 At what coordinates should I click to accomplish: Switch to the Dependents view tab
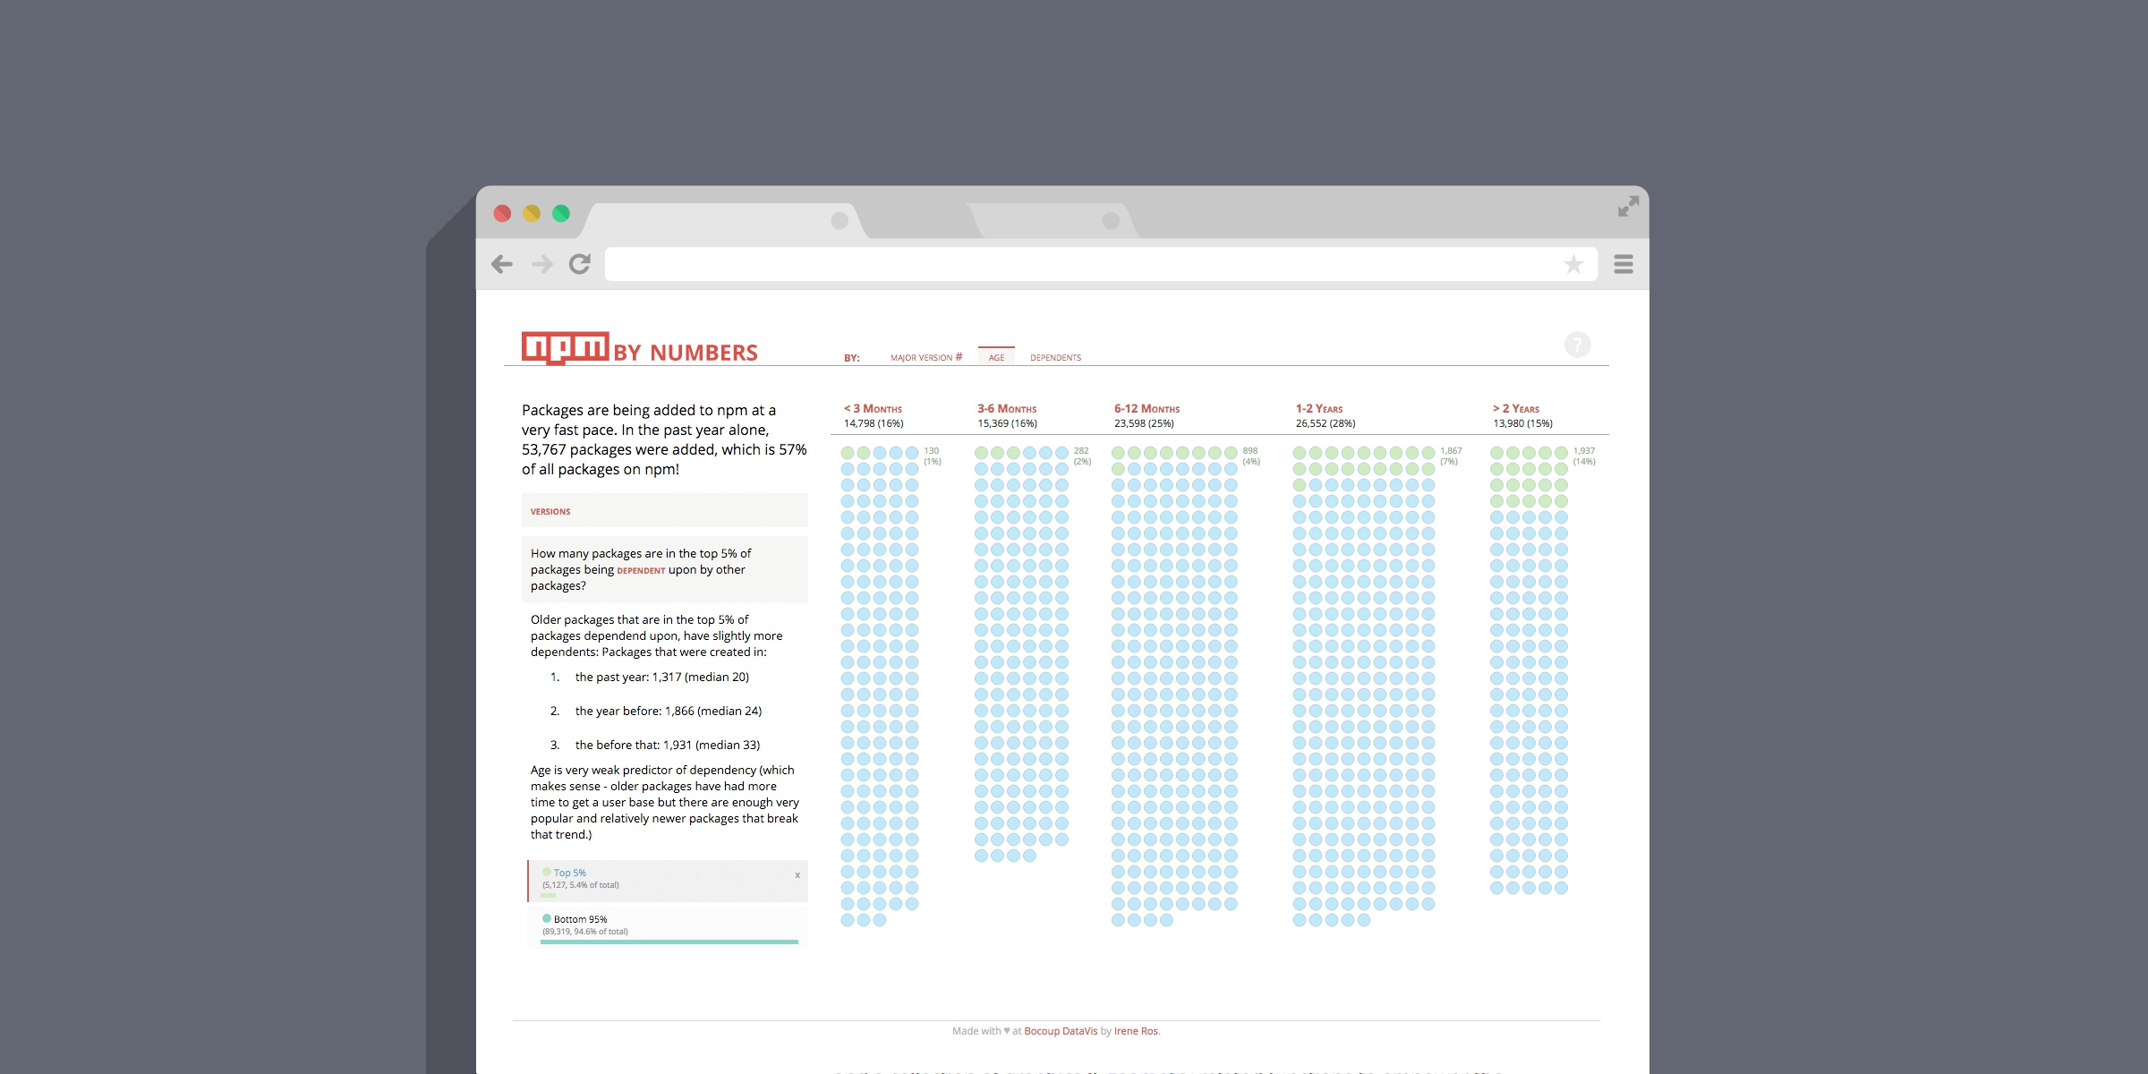point(1055,357)
